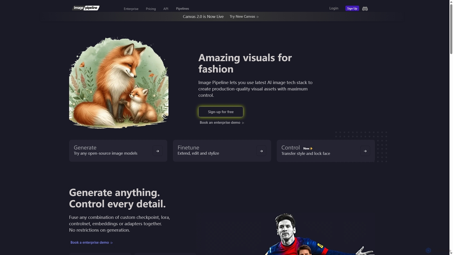Click the arrow icon on Generate card
The image size is (453, 255).
click(x=157, y=151)
